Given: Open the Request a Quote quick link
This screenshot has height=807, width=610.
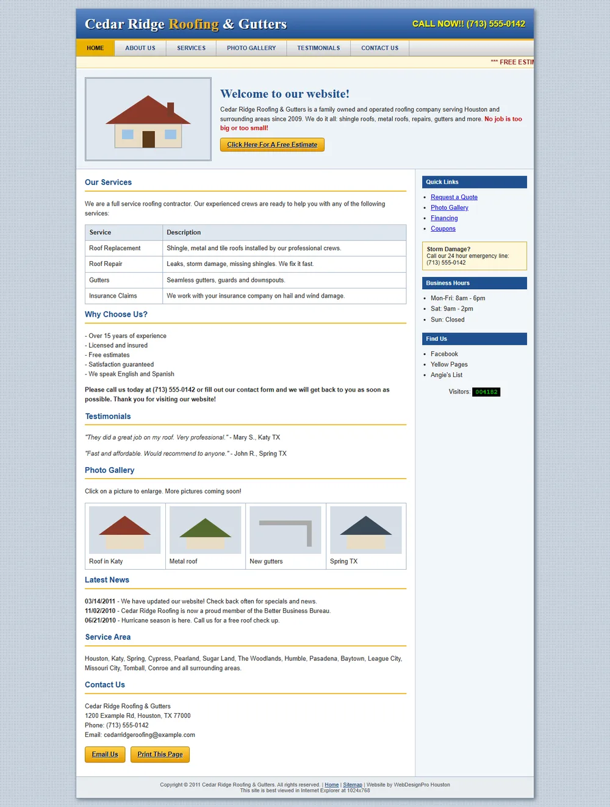Looking at the screenshot, I should click(x=454, y=197).
